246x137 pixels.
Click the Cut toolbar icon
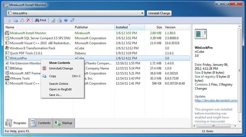click(x=9, y=20)
